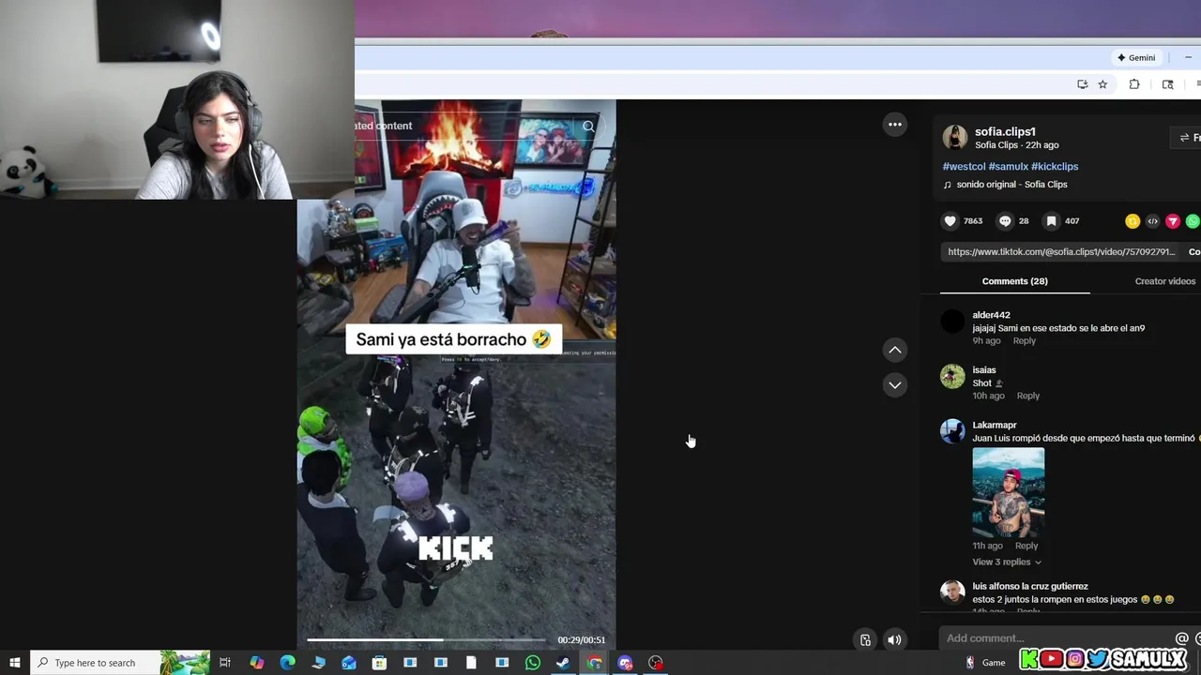Toggle the auto-scroll icon beside volume
Screen dimensions: 1201x675
(x=865, y=640)
